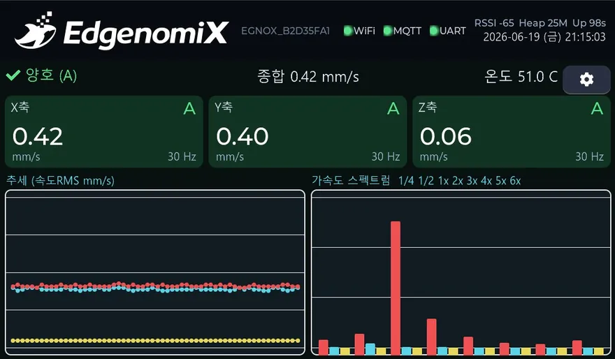This screenshot has width=615, height=359.
Task: Click the 온도 51.0 C reading
Action: coord(521,76)
